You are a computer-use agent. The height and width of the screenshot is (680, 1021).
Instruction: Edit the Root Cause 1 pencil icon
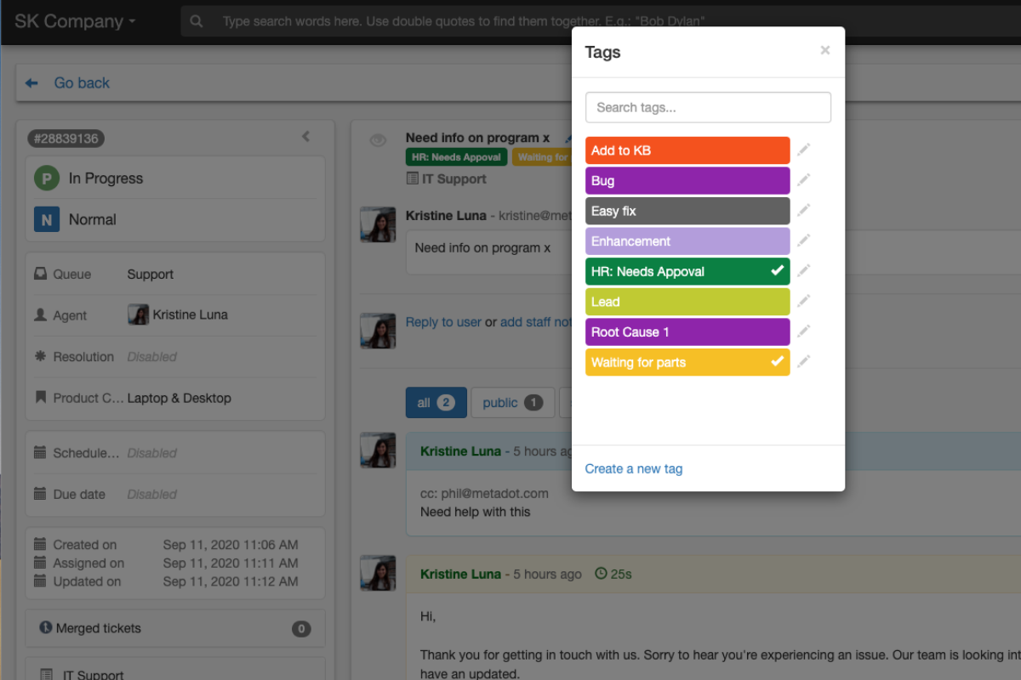(804, 331)
